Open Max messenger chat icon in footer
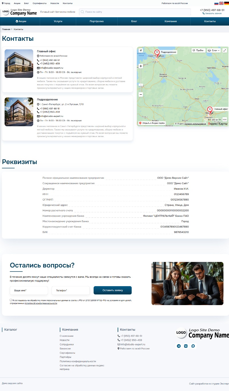 point(193,346)
